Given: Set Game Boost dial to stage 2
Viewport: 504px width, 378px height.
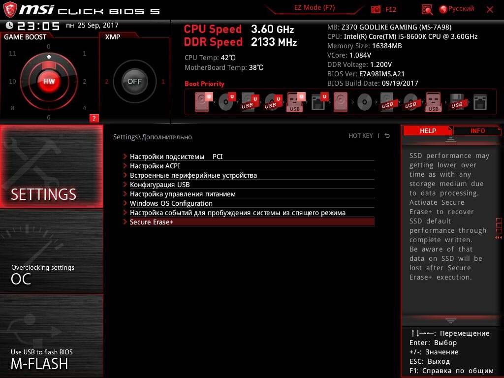Looking at the screenshot, I should 84,81.
